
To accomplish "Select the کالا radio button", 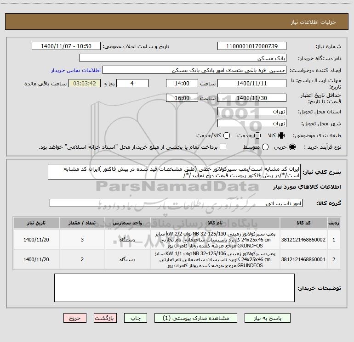I will pos(281,135).
